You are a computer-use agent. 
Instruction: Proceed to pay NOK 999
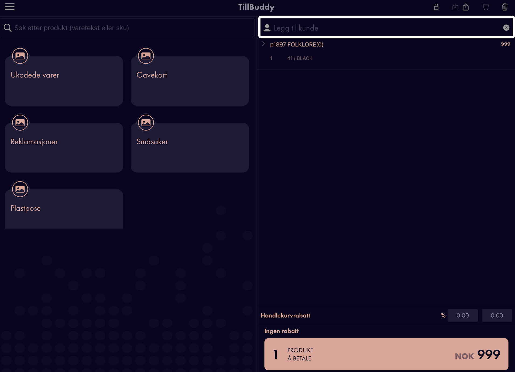point(386,354)
